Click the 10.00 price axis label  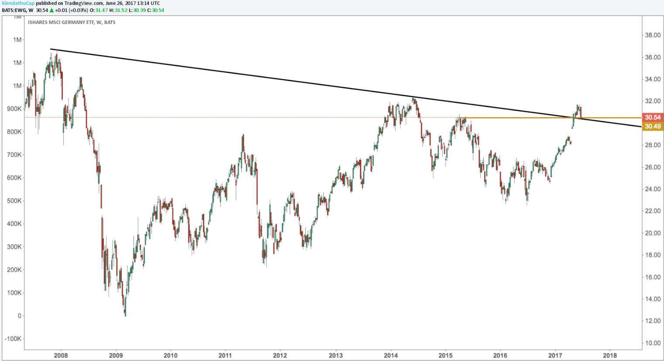click(x=653, y=343)
